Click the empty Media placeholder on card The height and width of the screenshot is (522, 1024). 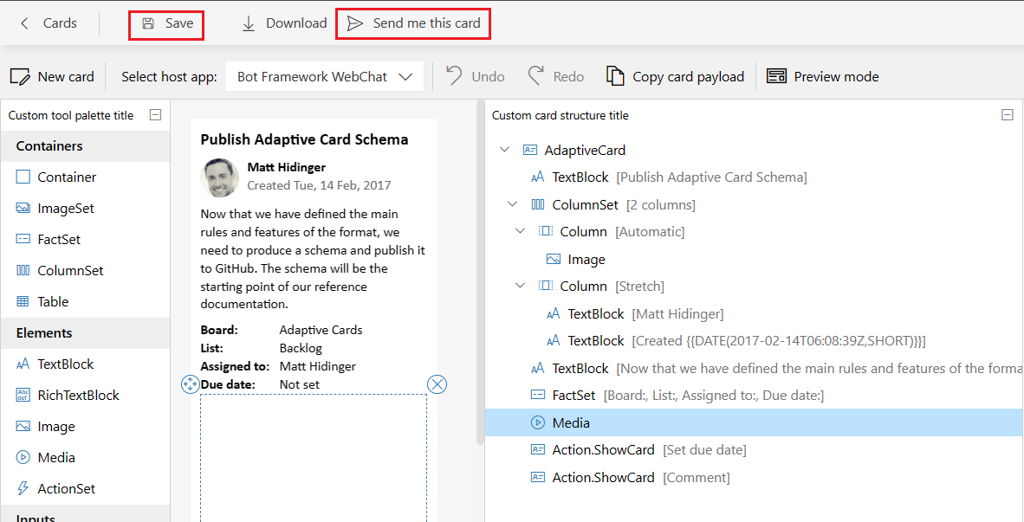(x=314, y=458)
